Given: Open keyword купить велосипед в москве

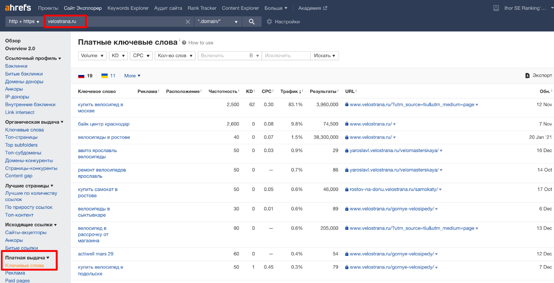Looking at the screenshot, I should pyautogui.click(x=100, y=108).
